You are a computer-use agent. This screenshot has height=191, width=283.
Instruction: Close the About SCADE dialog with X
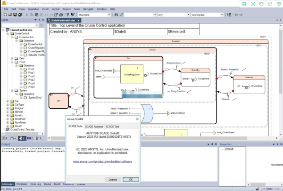pyautogui.click(x=137, y=119)
